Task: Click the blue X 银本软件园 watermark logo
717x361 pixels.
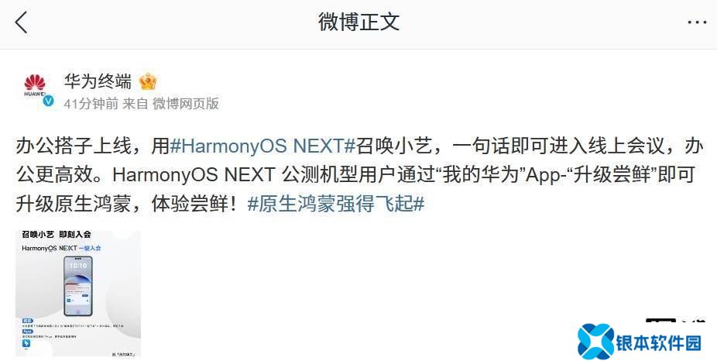Action: (595, 342)
